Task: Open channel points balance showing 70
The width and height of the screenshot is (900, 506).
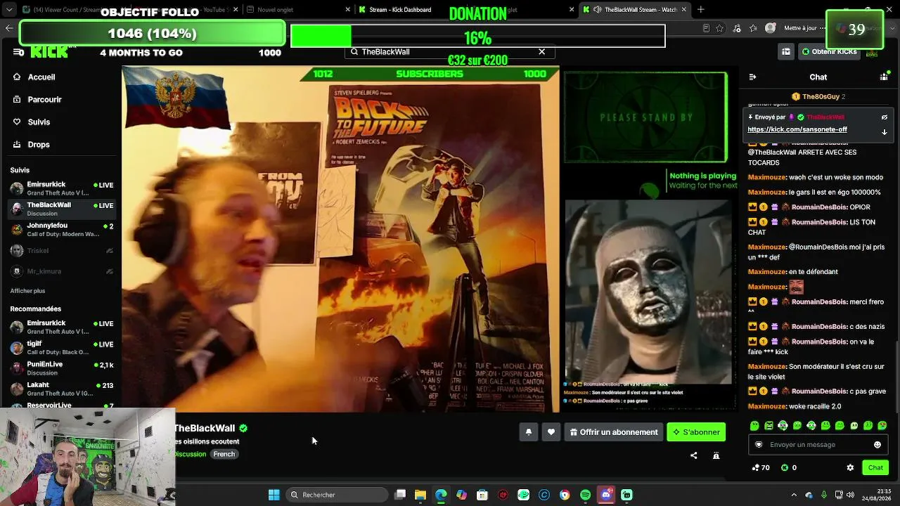Action: (x=761, y=467)
